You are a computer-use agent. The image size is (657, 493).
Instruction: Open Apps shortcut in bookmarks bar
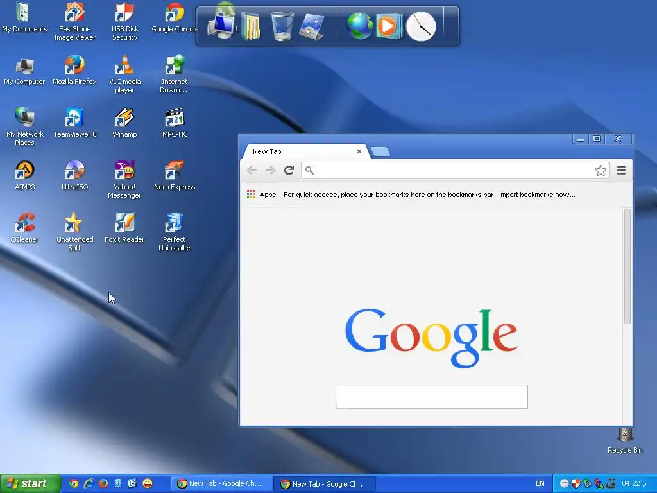pos(262,195)
